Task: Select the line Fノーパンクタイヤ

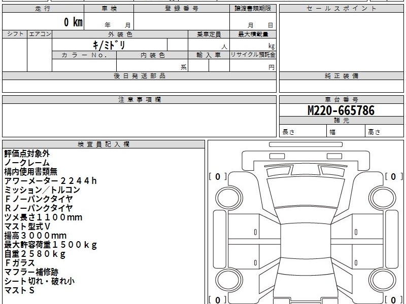Action: click(39, 199)
